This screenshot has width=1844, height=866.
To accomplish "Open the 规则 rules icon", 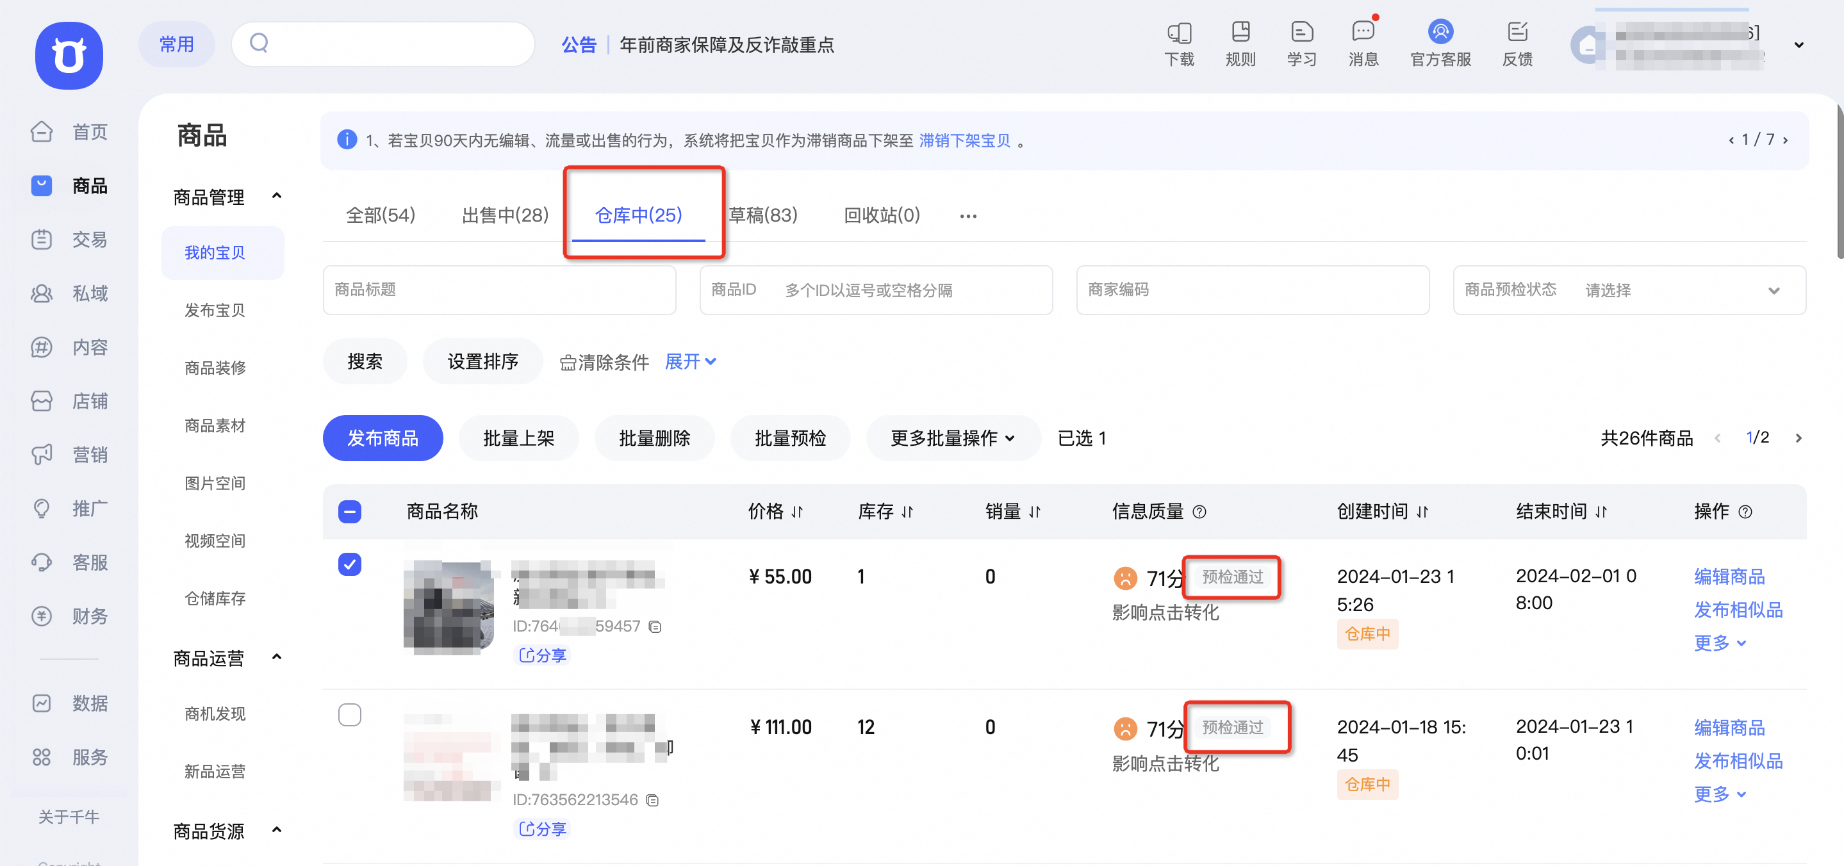I will tap(1240, 44).
